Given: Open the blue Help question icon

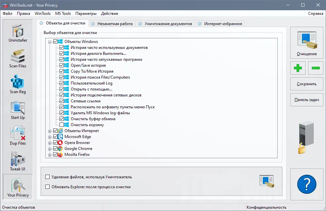Looking at the screenshot, I should tap(306, 184).
